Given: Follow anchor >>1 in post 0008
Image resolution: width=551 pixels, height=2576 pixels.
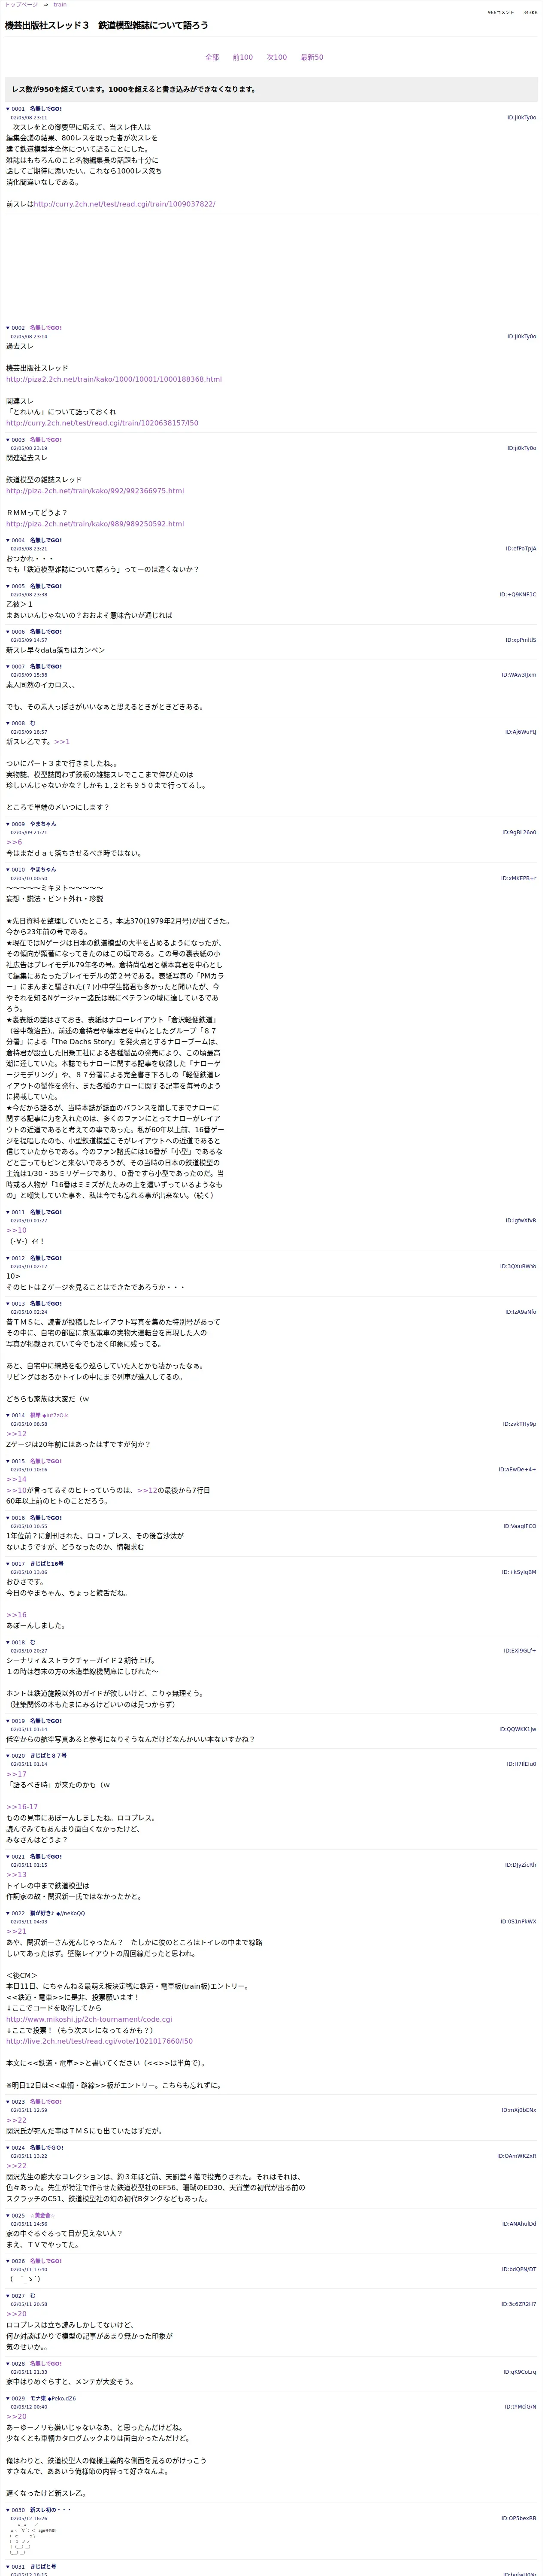Looking at the screenshot, I should pyautogui.click(x=62, y=742).
